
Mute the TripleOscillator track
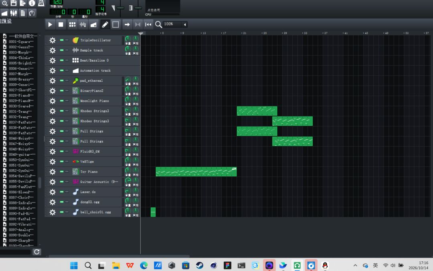[62, 40]
